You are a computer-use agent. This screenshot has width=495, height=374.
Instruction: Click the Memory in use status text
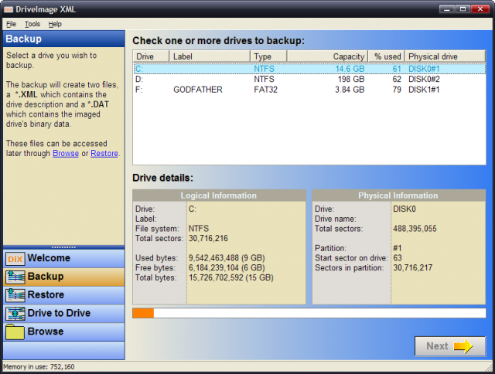pos(39,367)
